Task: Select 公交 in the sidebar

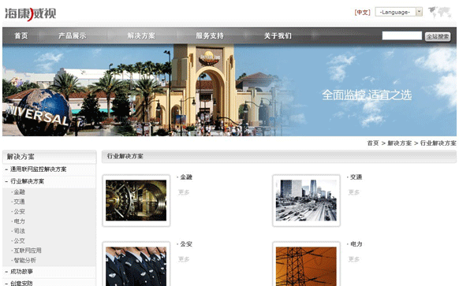Action: [x=19, y=240]
